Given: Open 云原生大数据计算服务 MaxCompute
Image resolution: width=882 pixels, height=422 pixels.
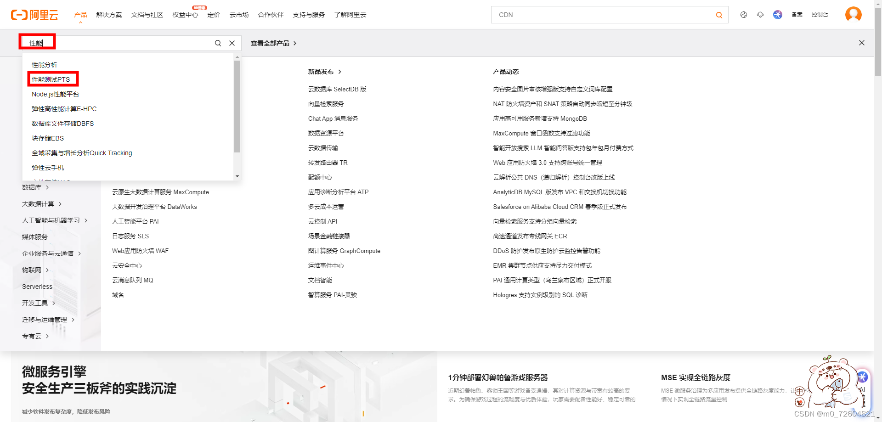Looking at the screenshot, I should coord(160,192).
